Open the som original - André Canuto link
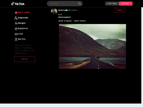This screenshot has width=143, height=107. pyautogui.click(x=73, y=21)
